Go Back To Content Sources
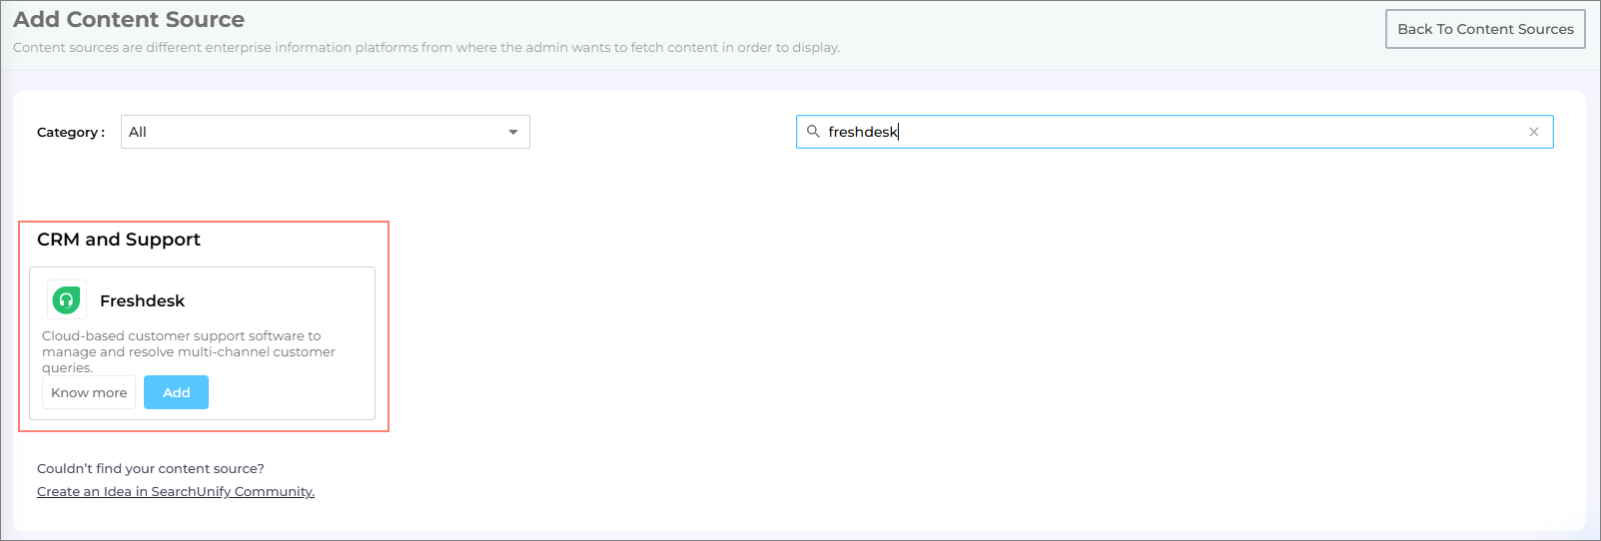1601x541 pixels. point(1484,29)
